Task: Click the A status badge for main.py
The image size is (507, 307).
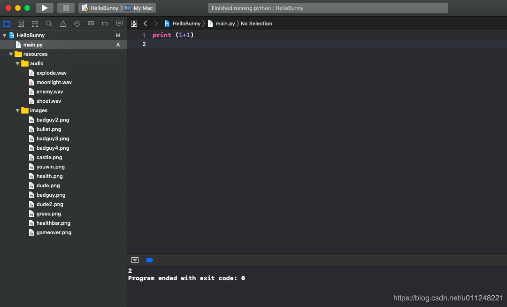Action: click(x=118, y=45)
